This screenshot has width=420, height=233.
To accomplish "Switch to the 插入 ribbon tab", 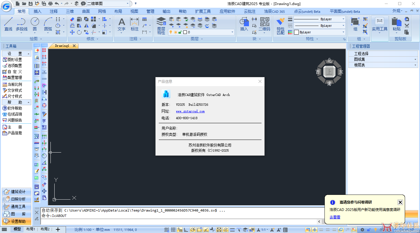I will (x=38, y=11).
